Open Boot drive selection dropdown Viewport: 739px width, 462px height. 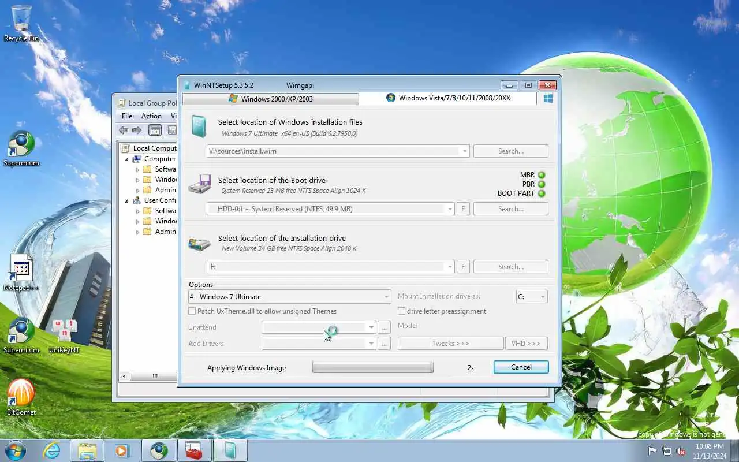tap(450, 209)
